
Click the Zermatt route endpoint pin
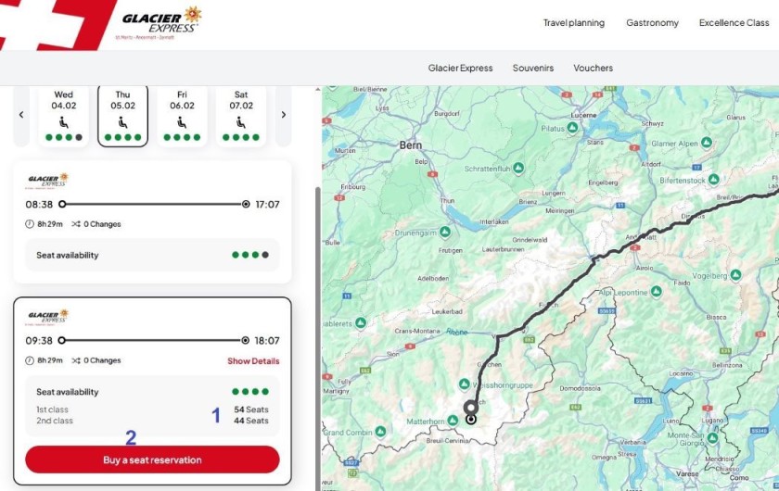pyautogui.click(x=470, y=420)
